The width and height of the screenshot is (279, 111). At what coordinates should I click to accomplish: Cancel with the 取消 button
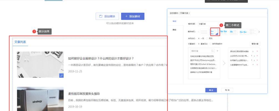(x=227, y=90)
